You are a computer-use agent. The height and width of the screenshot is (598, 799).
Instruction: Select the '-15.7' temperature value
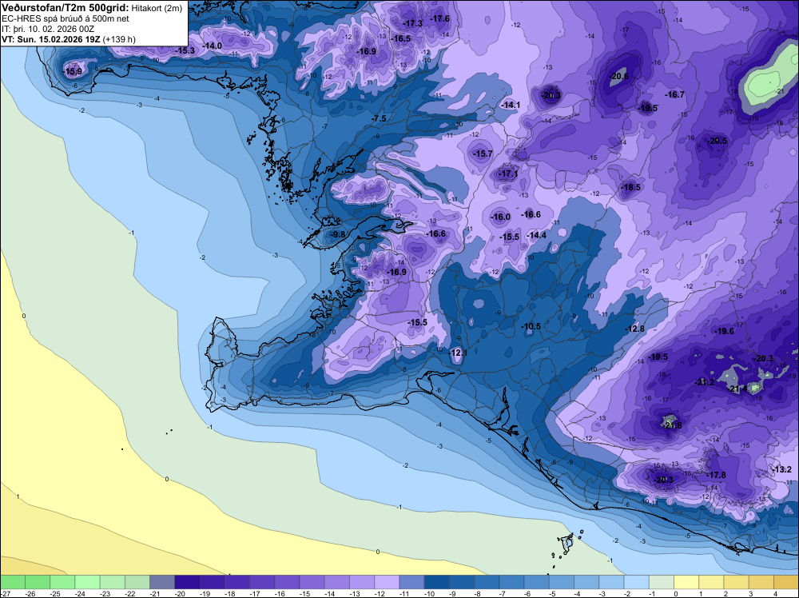point(483,153)
